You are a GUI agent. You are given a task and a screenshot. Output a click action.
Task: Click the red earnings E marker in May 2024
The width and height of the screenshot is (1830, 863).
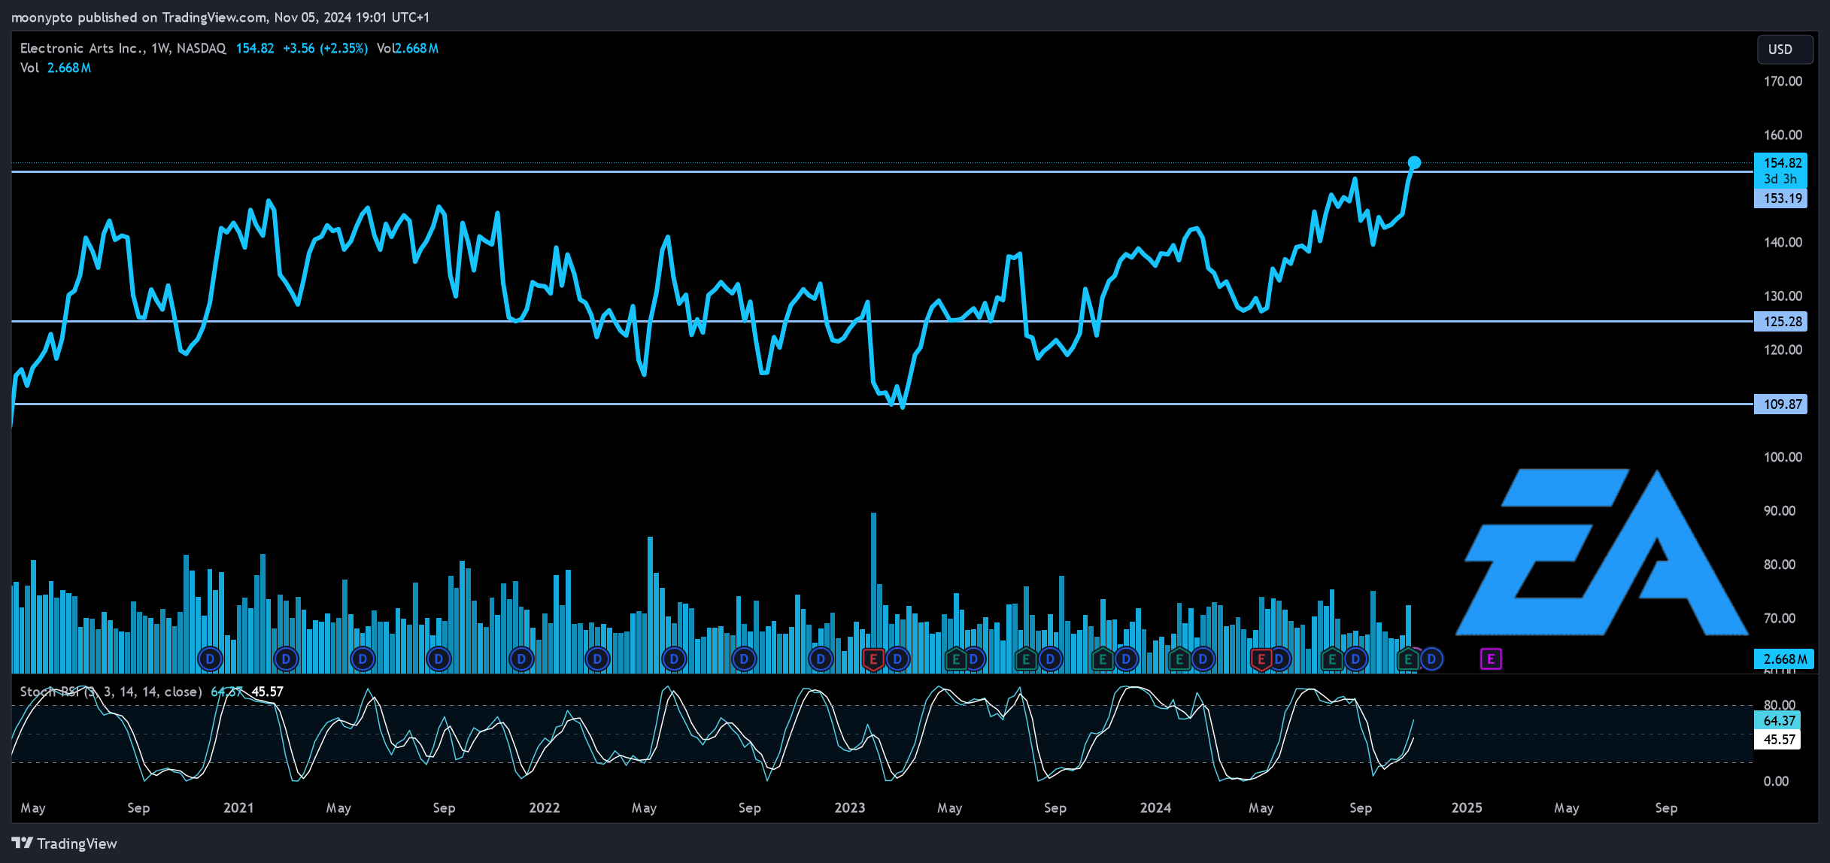pyautogui.click(x=1261, y=659)
